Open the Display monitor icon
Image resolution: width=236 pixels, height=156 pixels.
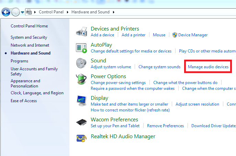click(81, 100)
